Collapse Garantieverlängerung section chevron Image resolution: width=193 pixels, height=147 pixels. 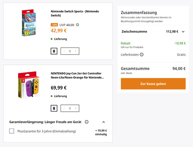[x=103, y=122]
